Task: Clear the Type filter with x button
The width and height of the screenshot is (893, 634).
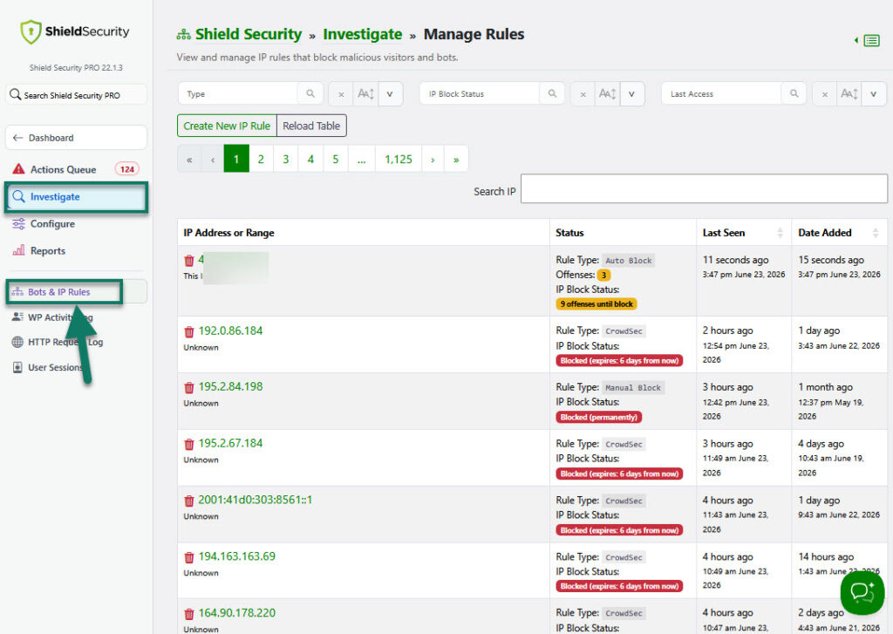Action: [x=341, y=94]
